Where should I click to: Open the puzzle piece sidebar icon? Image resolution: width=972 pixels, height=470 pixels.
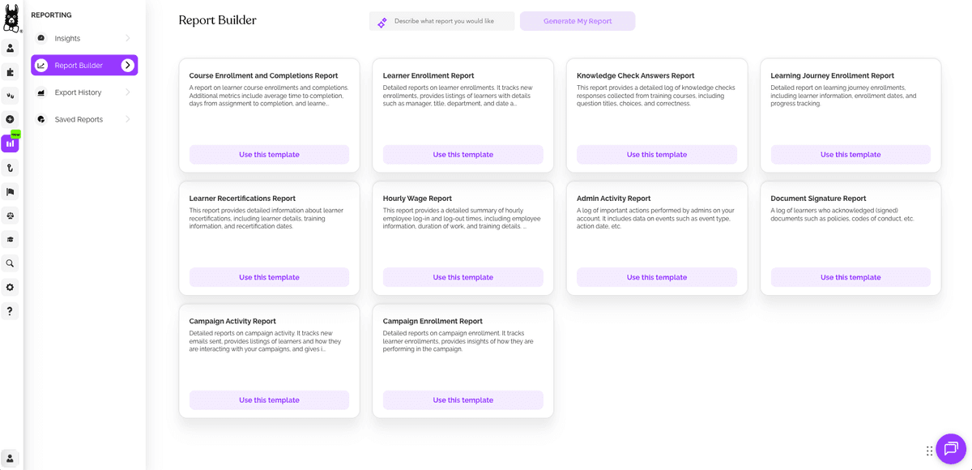[10, 72]
